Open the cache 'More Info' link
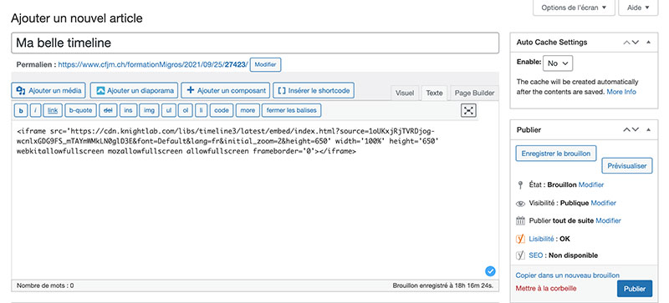 (621, 92)
